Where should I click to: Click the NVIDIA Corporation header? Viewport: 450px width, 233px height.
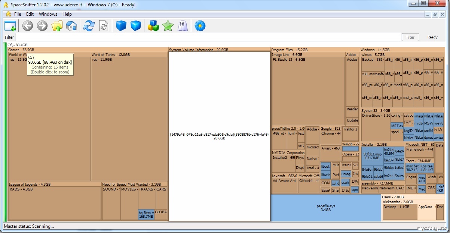click(x=288, y=152)
